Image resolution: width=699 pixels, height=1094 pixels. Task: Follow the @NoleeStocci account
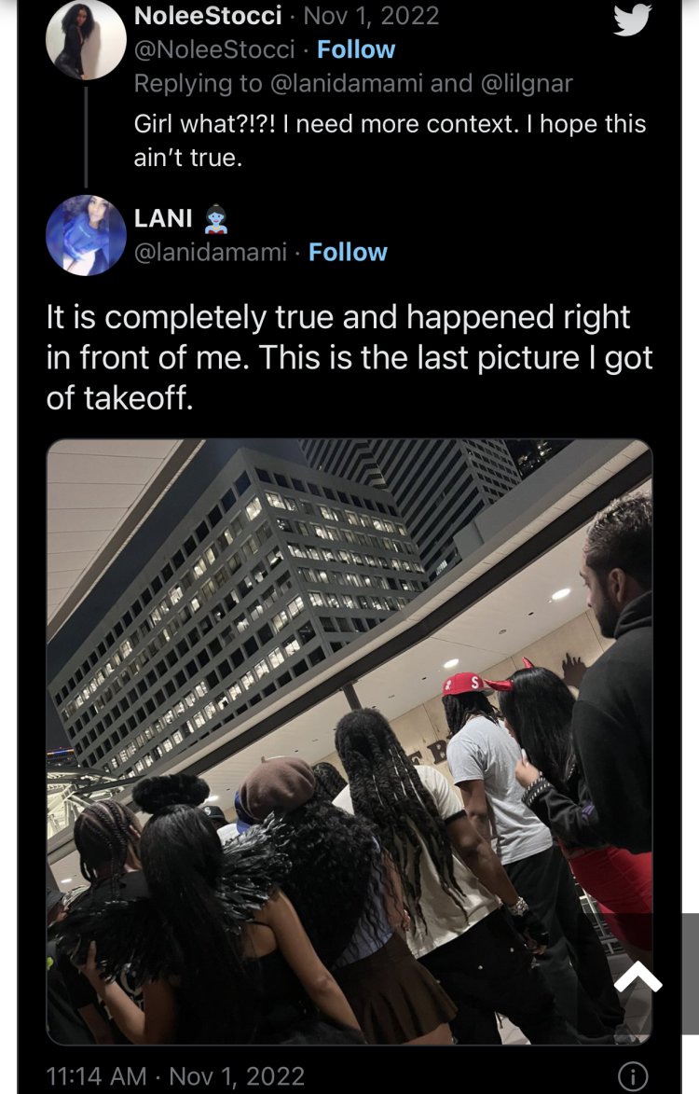tap(356, 49)
